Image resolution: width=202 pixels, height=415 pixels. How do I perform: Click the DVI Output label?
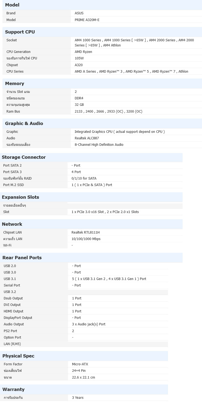pos(12,305)
